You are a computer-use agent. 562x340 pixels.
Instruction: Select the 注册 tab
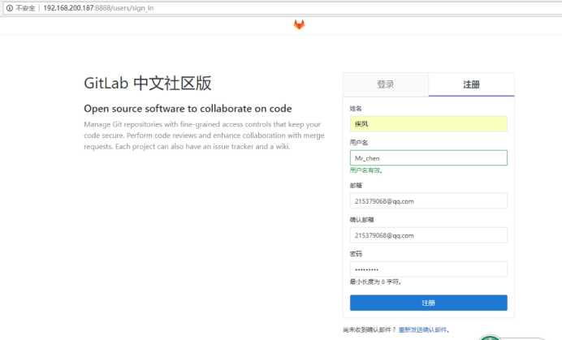471,84
